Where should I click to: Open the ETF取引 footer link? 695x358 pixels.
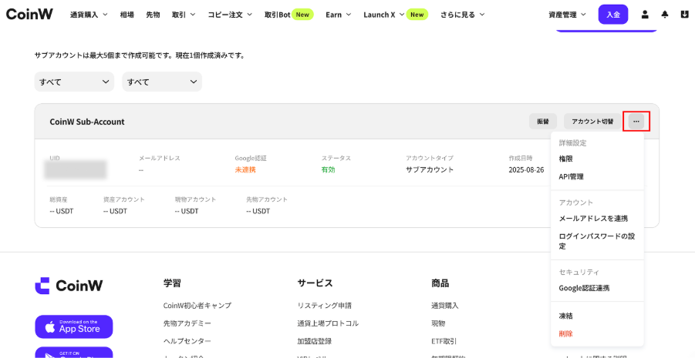(444, 341)
